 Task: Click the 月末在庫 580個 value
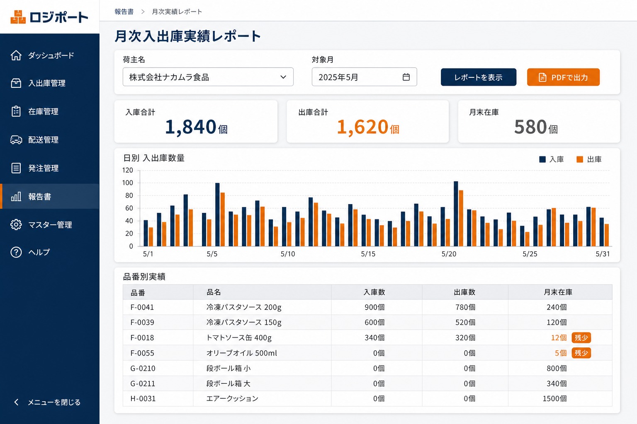tap(536, 127)
